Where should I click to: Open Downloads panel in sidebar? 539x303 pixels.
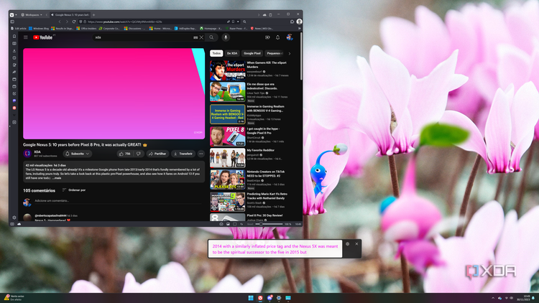14,51
